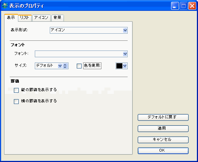
Task: Click the キャンセル button
Action: click(x=163, y=140)
